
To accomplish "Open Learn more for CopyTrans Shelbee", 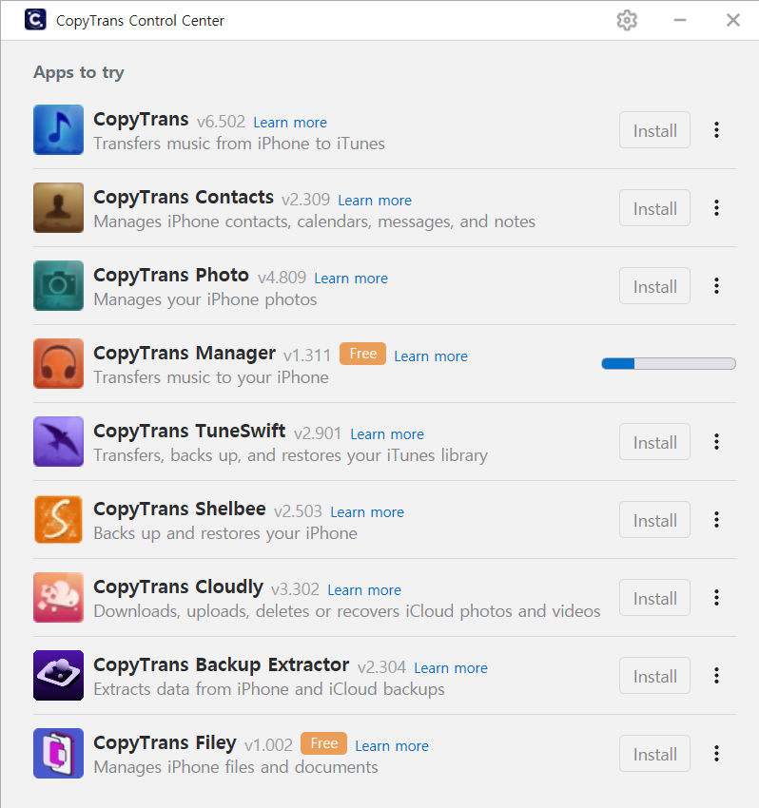I will [x=367, y=512].
